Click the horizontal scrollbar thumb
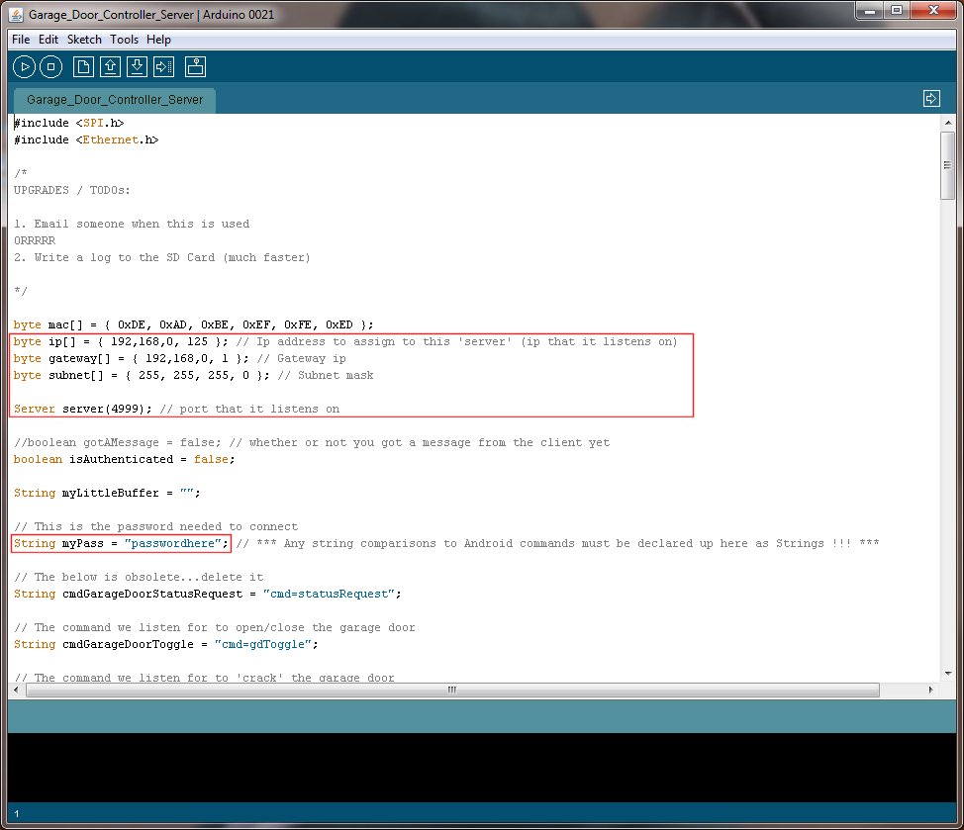The height and width of the screenshot is (830, 964). point(452,690)
